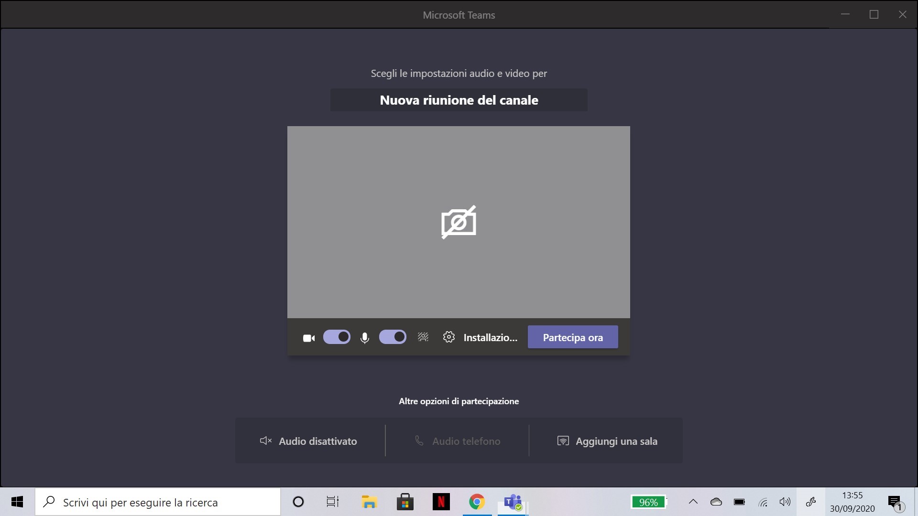Click the 96% battery indicator
Image resolution: width=918 pixels, height=516 pixels.
648,502
